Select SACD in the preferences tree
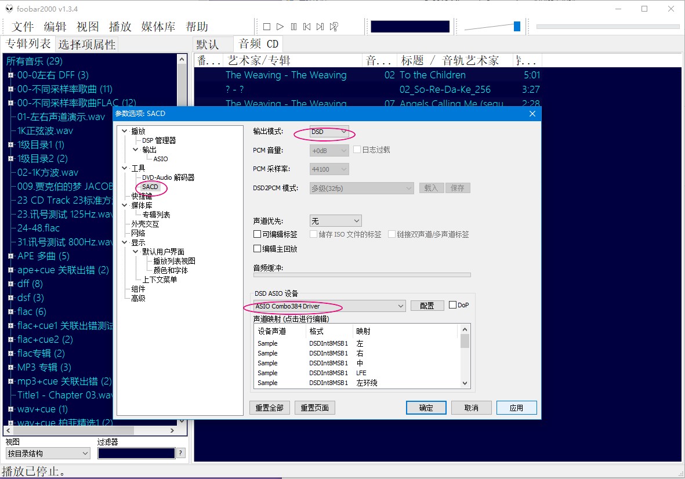Image resolution: width=685 pixels, height=479 pixels. pyautogui.click(x=150, y=187)
